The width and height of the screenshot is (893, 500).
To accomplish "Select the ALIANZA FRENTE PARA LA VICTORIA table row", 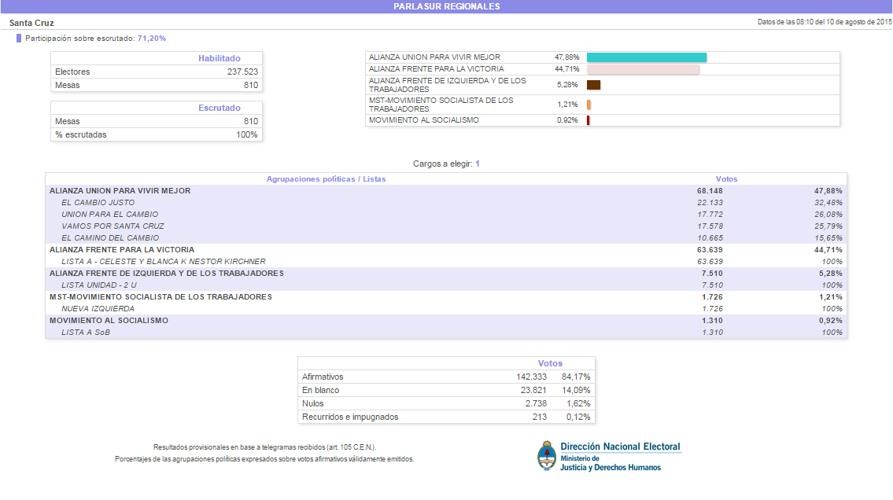I will (446, 250).
